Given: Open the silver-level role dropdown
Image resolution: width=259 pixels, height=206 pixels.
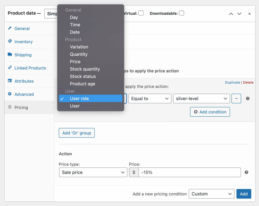Looking at the screenshot, I should point(202,98).
